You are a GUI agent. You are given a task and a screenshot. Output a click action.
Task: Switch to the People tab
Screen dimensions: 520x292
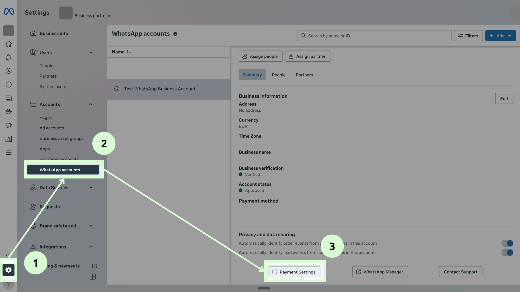click(x=278, y=75)
